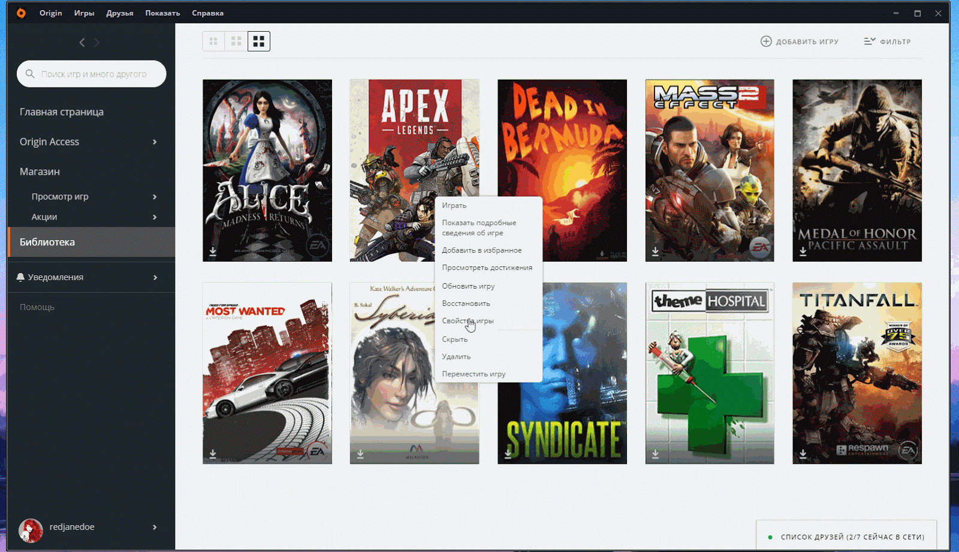Click the Origin logo icon
Image resolution: width=959 pixels, height=552 pixels.
pyautogui.click(x=21, y=13)
